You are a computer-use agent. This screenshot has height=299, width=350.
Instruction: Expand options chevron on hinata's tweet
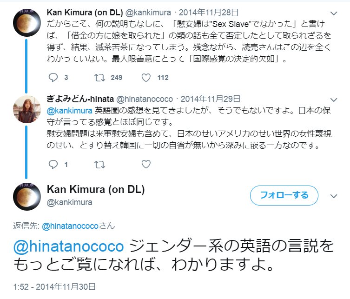(x=333, y=100)
